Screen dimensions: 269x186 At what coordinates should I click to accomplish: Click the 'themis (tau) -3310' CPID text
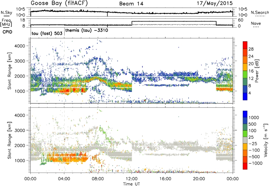87,31
